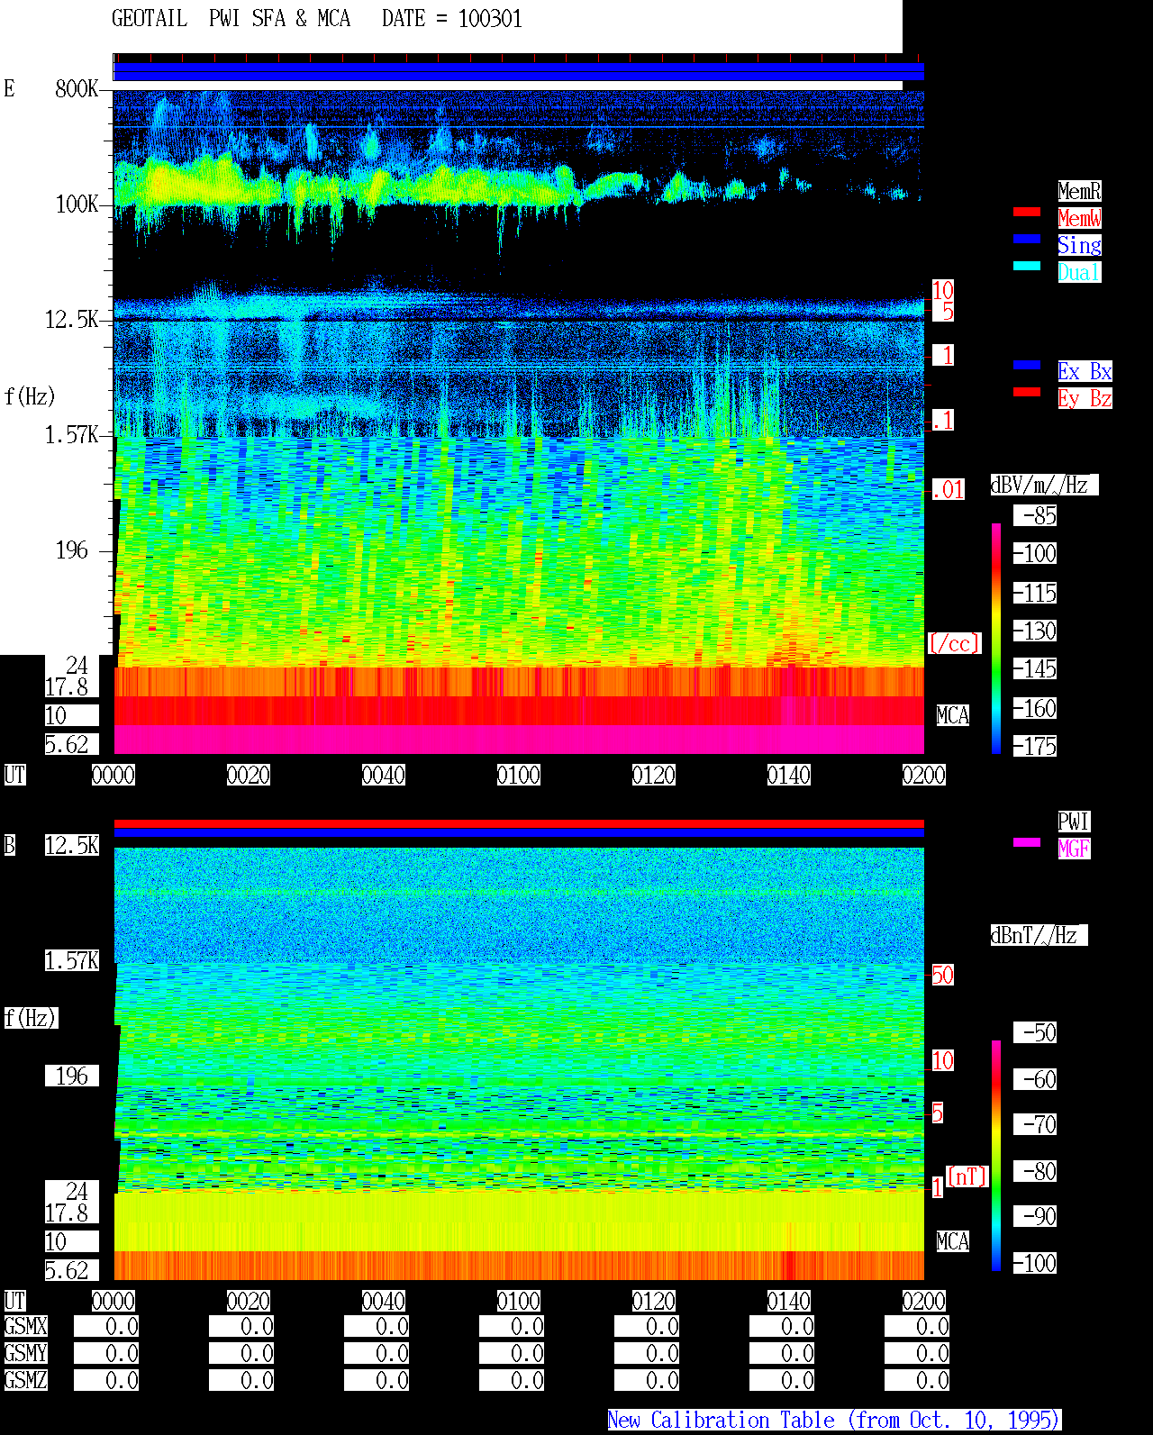Click the MCA label beside E spectrogram

pyautogui.click(x=953, y=715)
